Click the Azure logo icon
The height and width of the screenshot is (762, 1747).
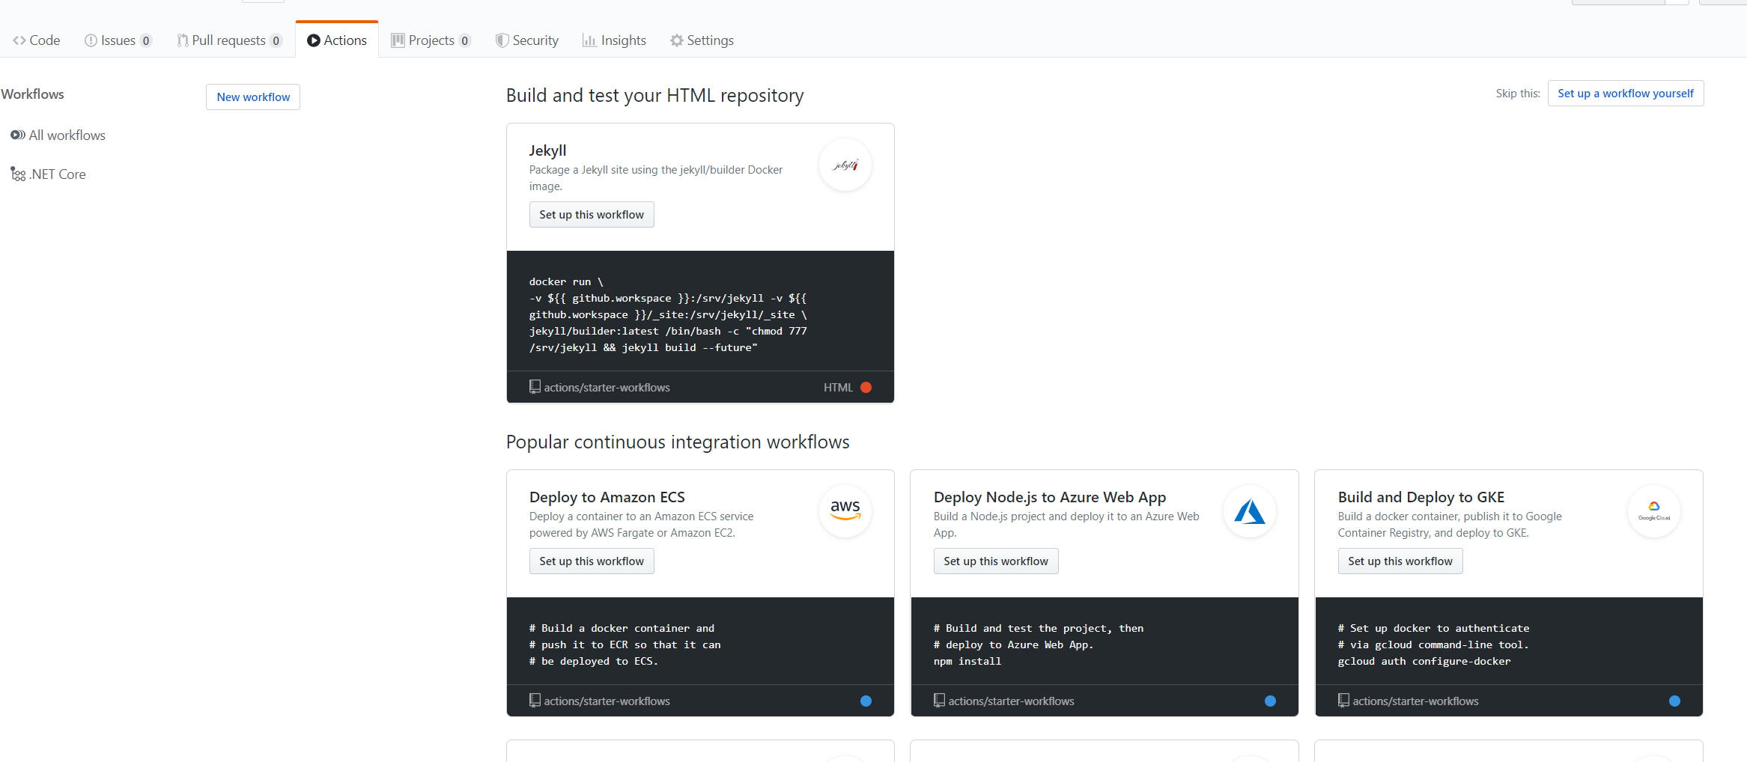(1250, 511)
